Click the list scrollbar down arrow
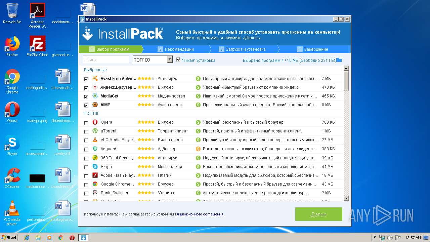430x242 pixels. pos(346,199)
